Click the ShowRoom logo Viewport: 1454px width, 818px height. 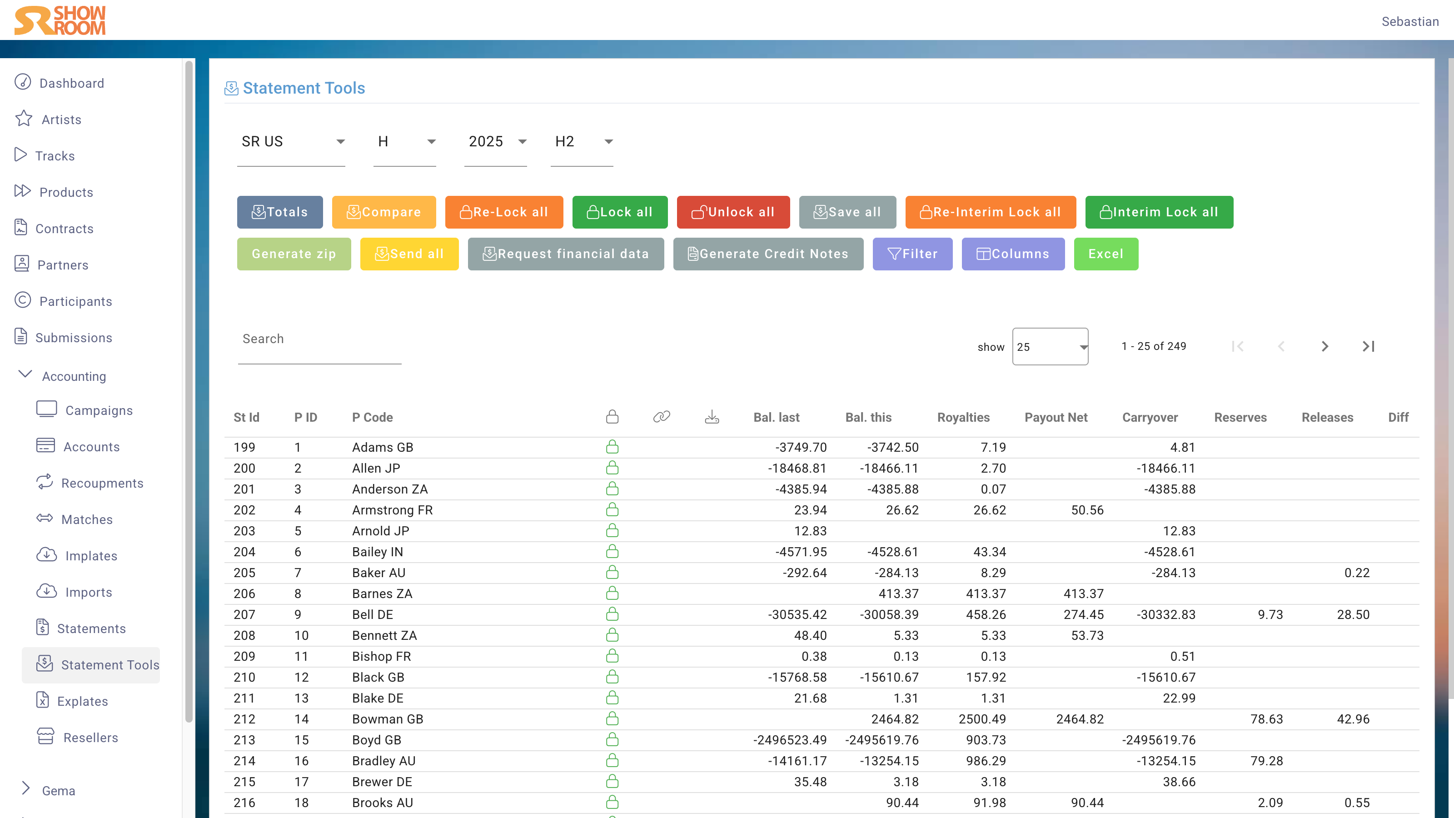(x=60, y=21)
